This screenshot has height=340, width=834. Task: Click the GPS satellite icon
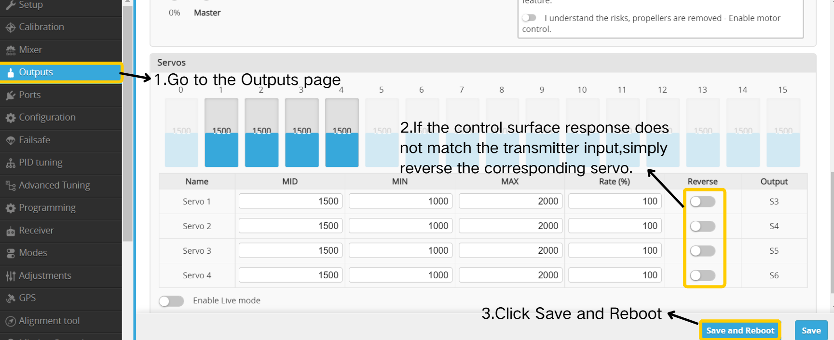tap(11, 299)
